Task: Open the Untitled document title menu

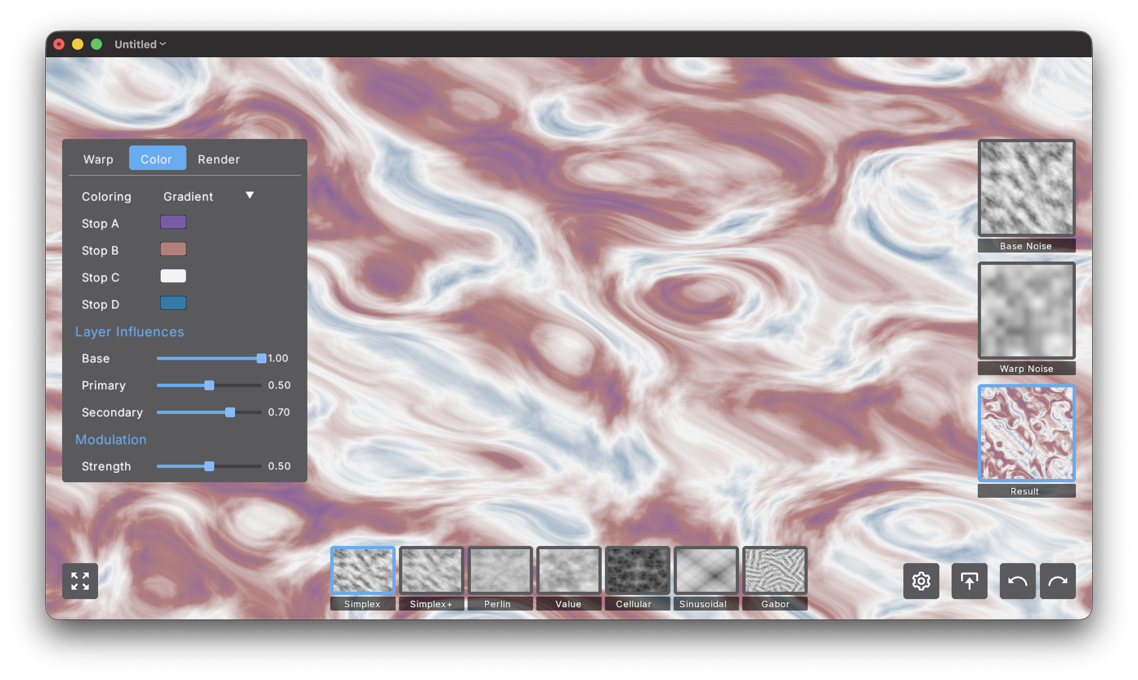Action: point(140,44)
